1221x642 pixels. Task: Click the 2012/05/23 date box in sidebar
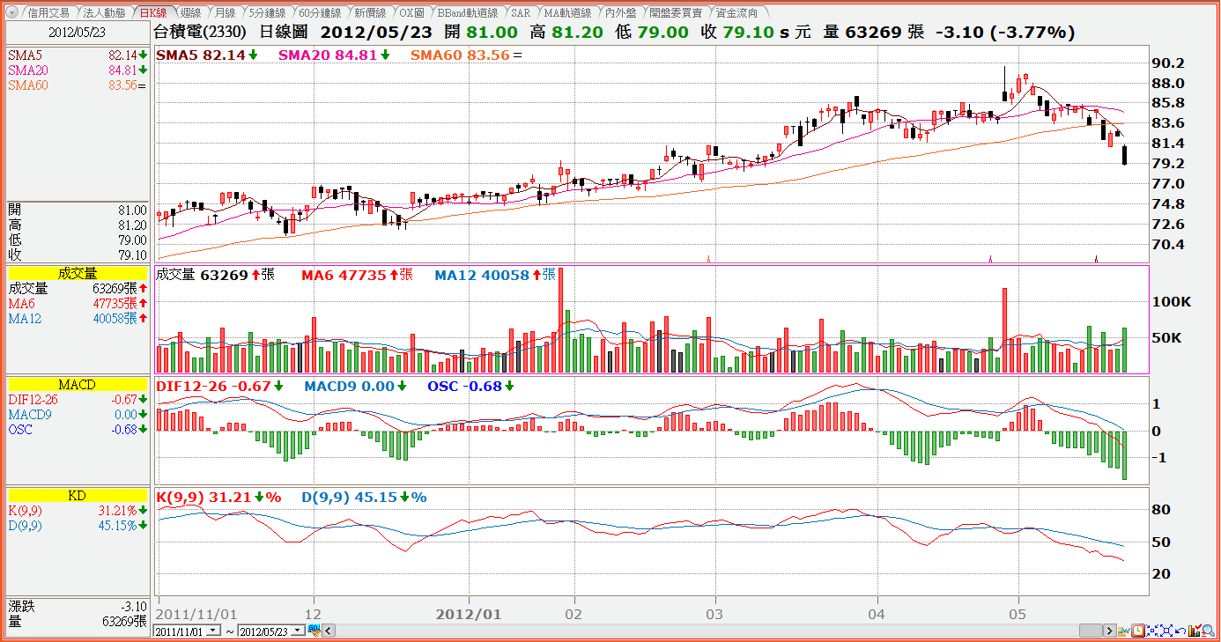click(78, 33)
